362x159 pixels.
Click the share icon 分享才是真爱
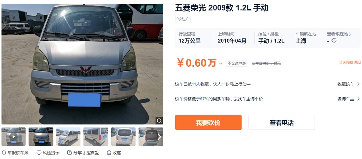[69, 153]
